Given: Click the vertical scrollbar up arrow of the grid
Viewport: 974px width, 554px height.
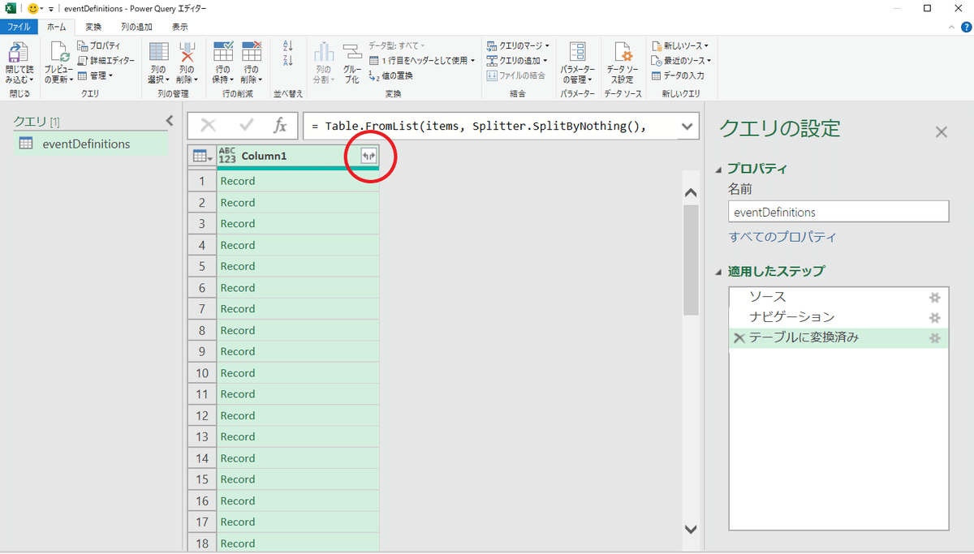Looking at the screenshot, I should click(x=691, y=193).
